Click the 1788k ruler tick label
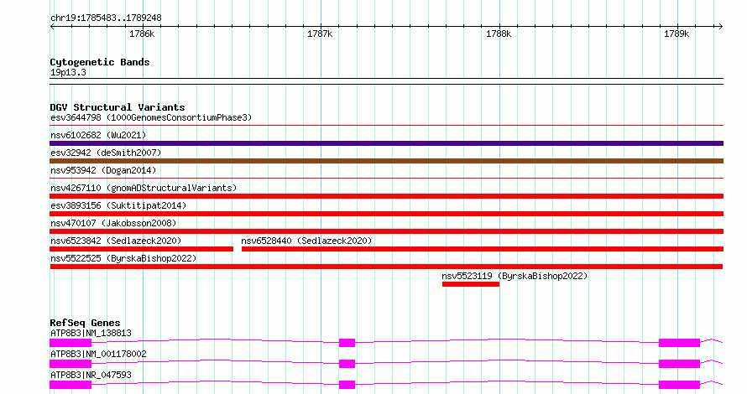Image resolution: width=747 pixels, height=394 pixels. (x=499, y=34)
